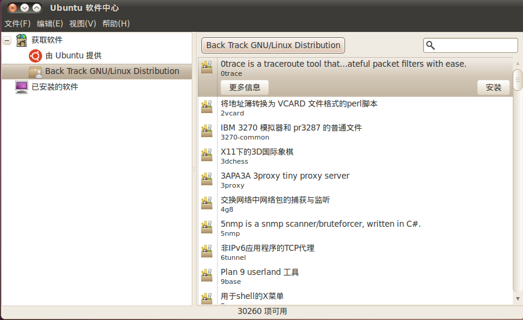Click the 用于shell的X菜单 package icon
The height and width of the screenshot is (320, 523).
(x=207, y=298)
